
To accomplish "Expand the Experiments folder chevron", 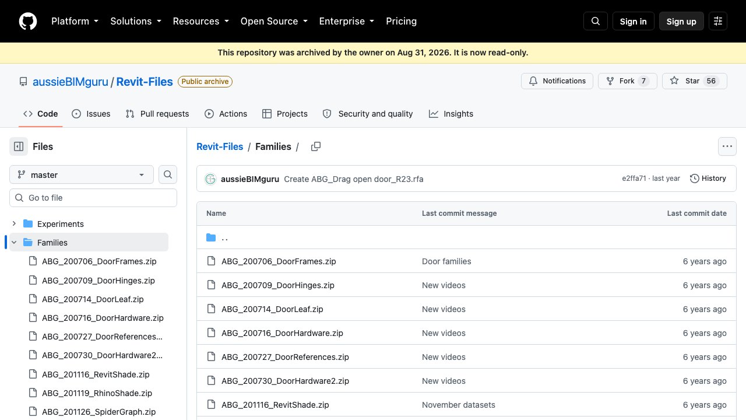I will pyautogui.click(x=14, y=223).
